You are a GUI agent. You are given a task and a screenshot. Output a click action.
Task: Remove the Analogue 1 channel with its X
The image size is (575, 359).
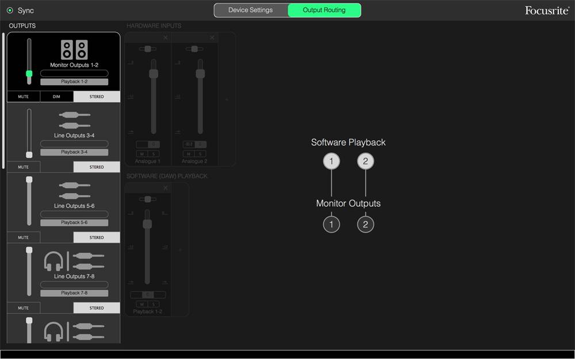point(166,37)
